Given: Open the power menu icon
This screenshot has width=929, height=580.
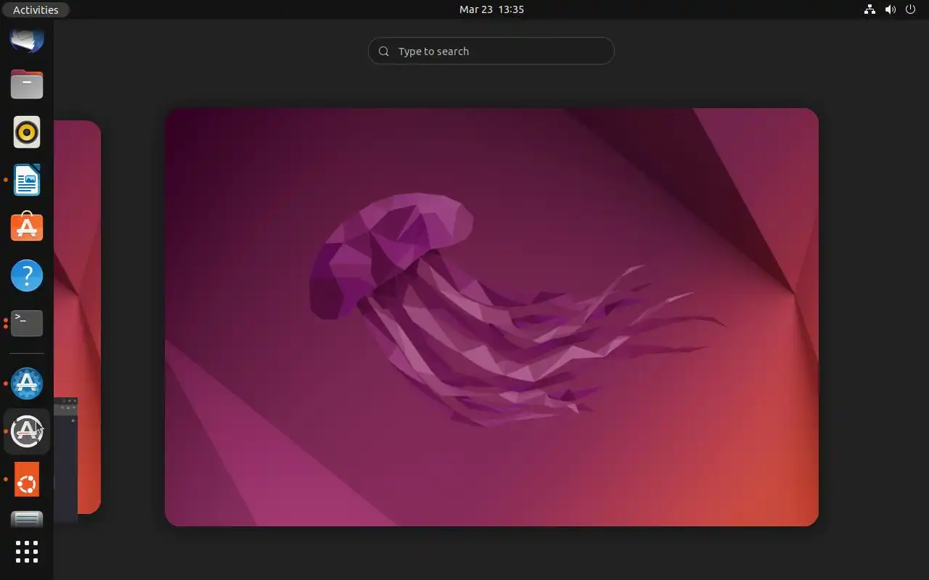Looking at the screenshot, I should click(x=911, y=9).
